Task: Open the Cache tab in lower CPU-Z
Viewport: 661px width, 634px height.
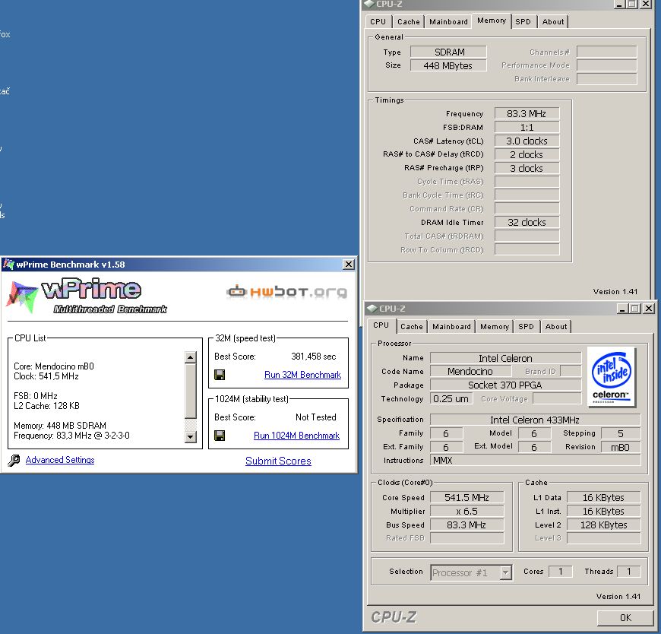Action: click(x=412, y=326)
